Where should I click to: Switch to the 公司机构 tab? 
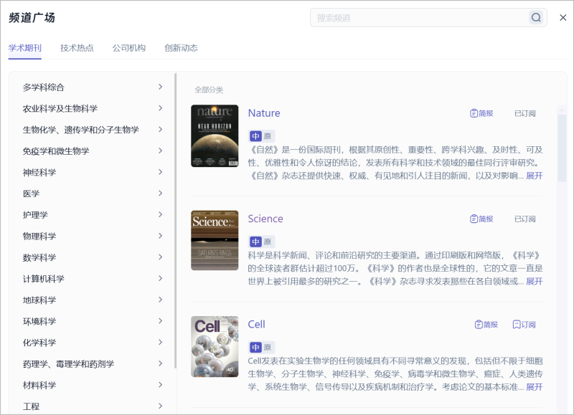(x=128, y=48)
